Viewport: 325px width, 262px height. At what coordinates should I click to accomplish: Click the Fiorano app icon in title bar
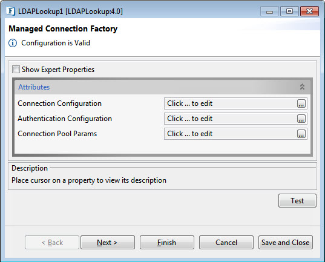pyautogui.click(x=10, y=11)
